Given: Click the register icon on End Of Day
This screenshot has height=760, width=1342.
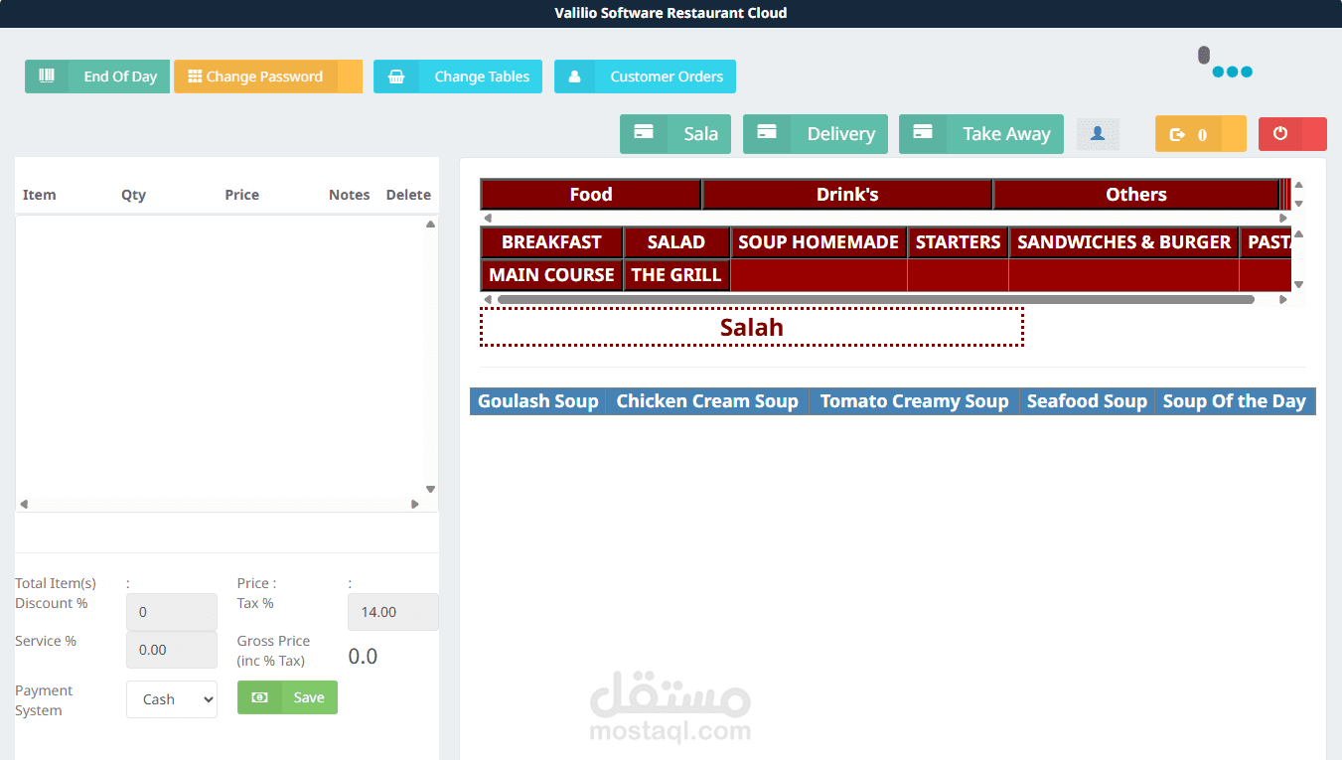Looking at the screenshot, I should [x=47, y=76].
